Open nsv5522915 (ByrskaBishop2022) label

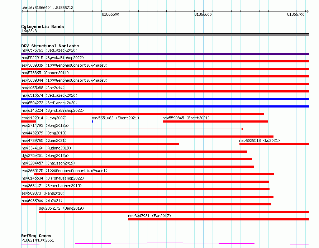[x=53, y=58]
